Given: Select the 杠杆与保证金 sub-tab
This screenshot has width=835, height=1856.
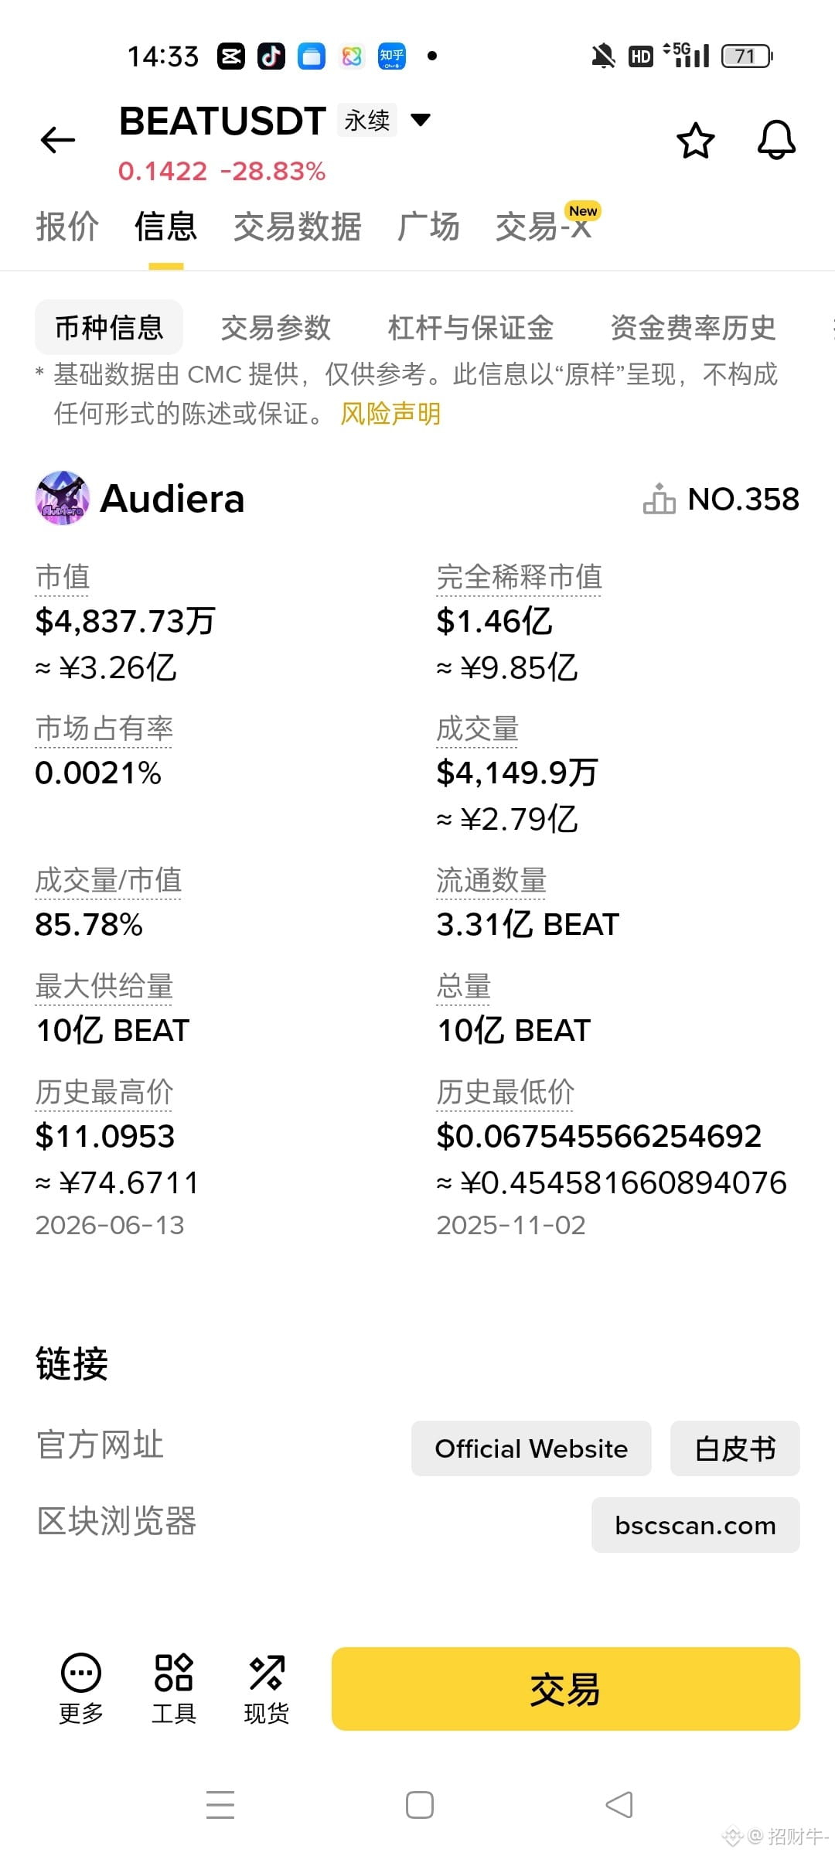Looking at the screenshot, I should click(471, 328).
